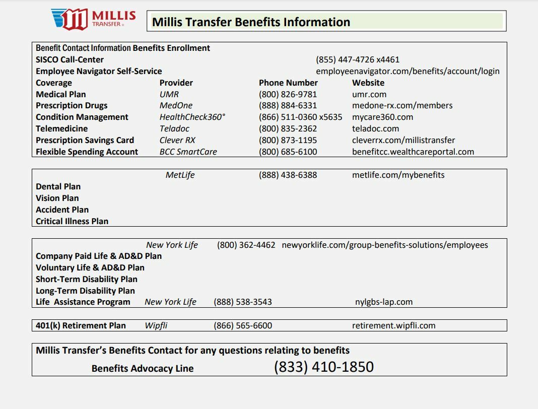Click the provider name 'BCC SmartCare'
This screenshot has height=409, width=538.
[188, 152]
